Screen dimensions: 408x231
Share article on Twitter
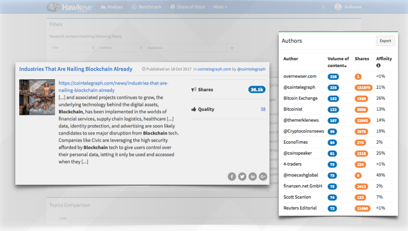click(242, 177)
